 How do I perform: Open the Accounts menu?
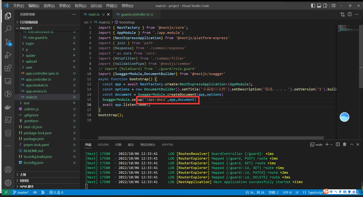pos(8,170)
